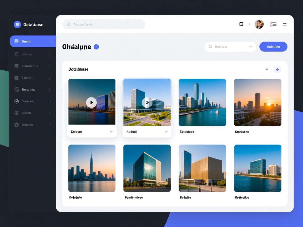Viewport: 303px width, 227px height.
Task: Expand the sidebar item with the grid icon
Action: click(x=50, y=113)
